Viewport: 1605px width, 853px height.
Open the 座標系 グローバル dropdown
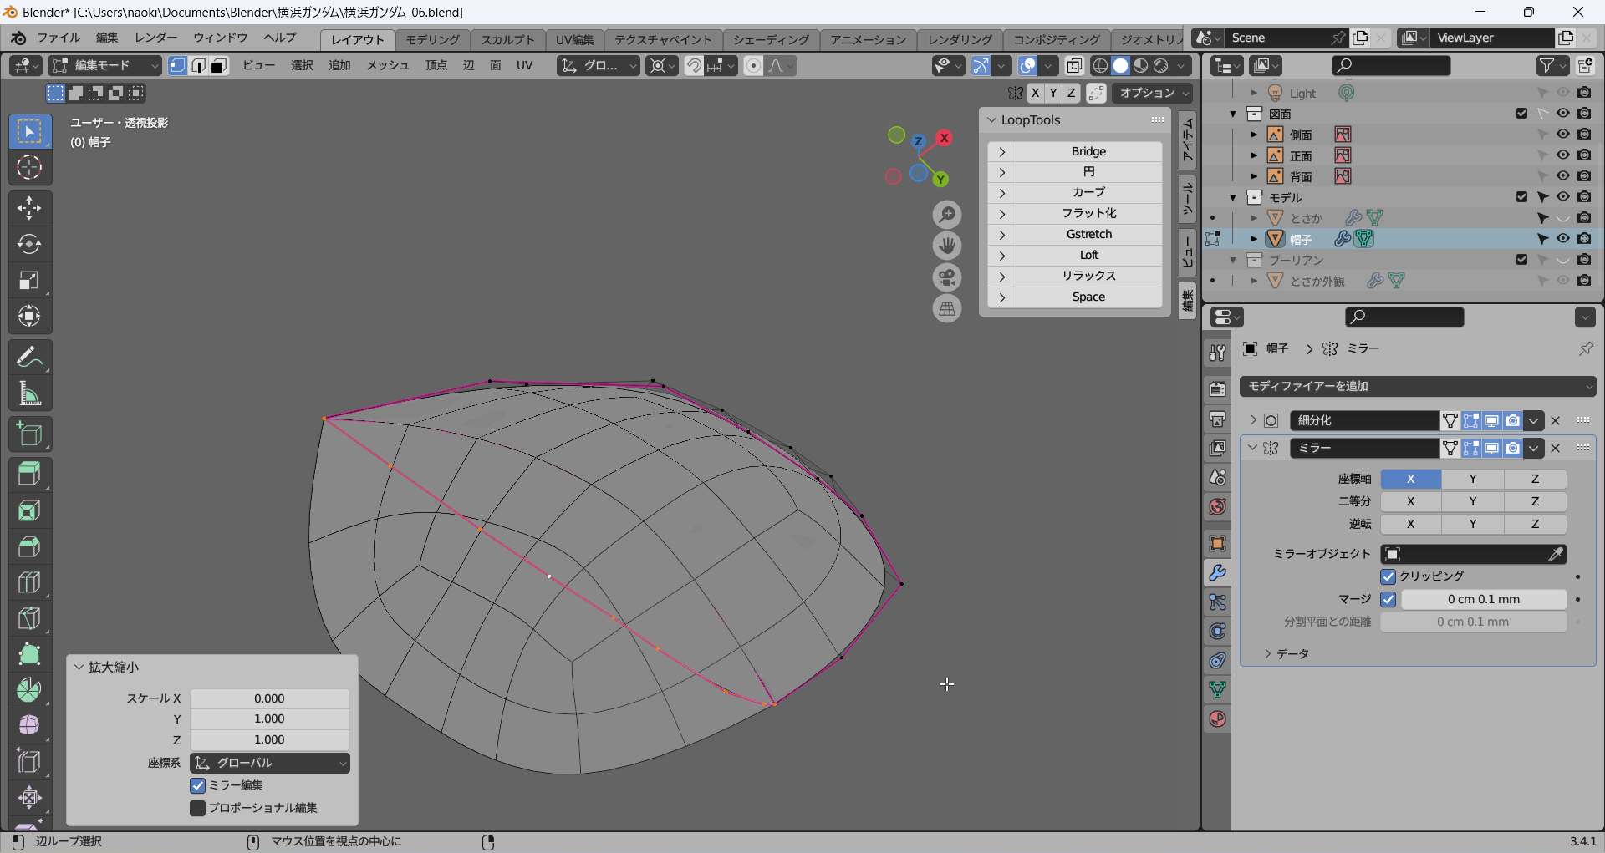[270, 763]
